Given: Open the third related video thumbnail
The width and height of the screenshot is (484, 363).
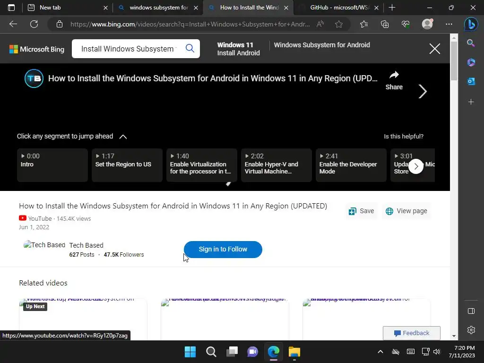Looking at the screenshot, I should pos(366,319).
